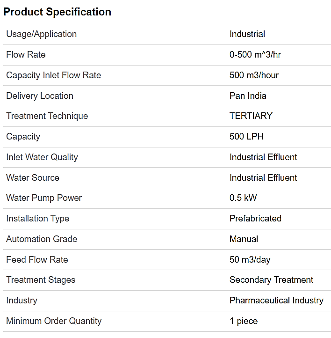Viewport: 331px width, 338px height.
Task: Select the Water Source label
Action: [33, 178]
